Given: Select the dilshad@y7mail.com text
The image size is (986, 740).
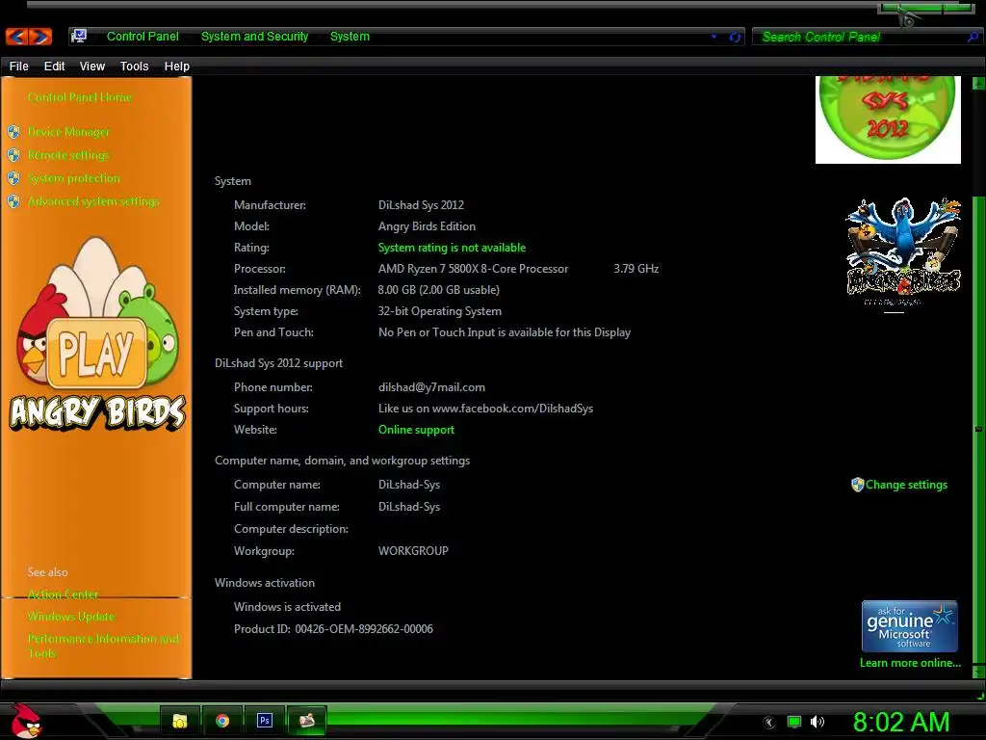Looking at the screenshot, I should [431, 387].
